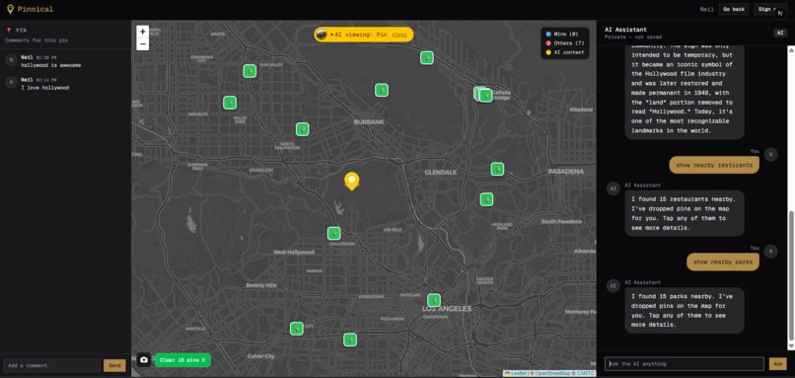Screen dimensions: 795x378
Task: Open the park pin near North Hollywood
Action: (x=302, y=129)
